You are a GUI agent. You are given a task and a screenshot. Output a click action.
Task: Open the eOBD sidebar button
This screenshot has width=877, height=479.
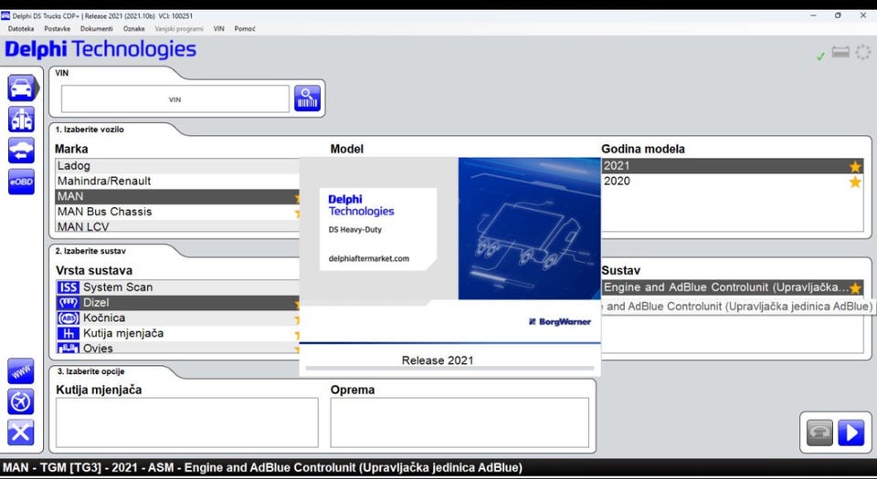pyautogui.click(x=21, y=182)
